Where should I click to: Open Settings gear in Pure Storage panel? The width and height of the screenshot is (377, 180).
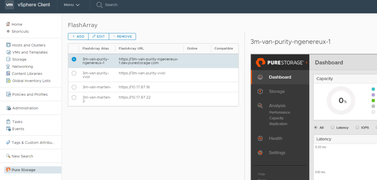[260, 153]
